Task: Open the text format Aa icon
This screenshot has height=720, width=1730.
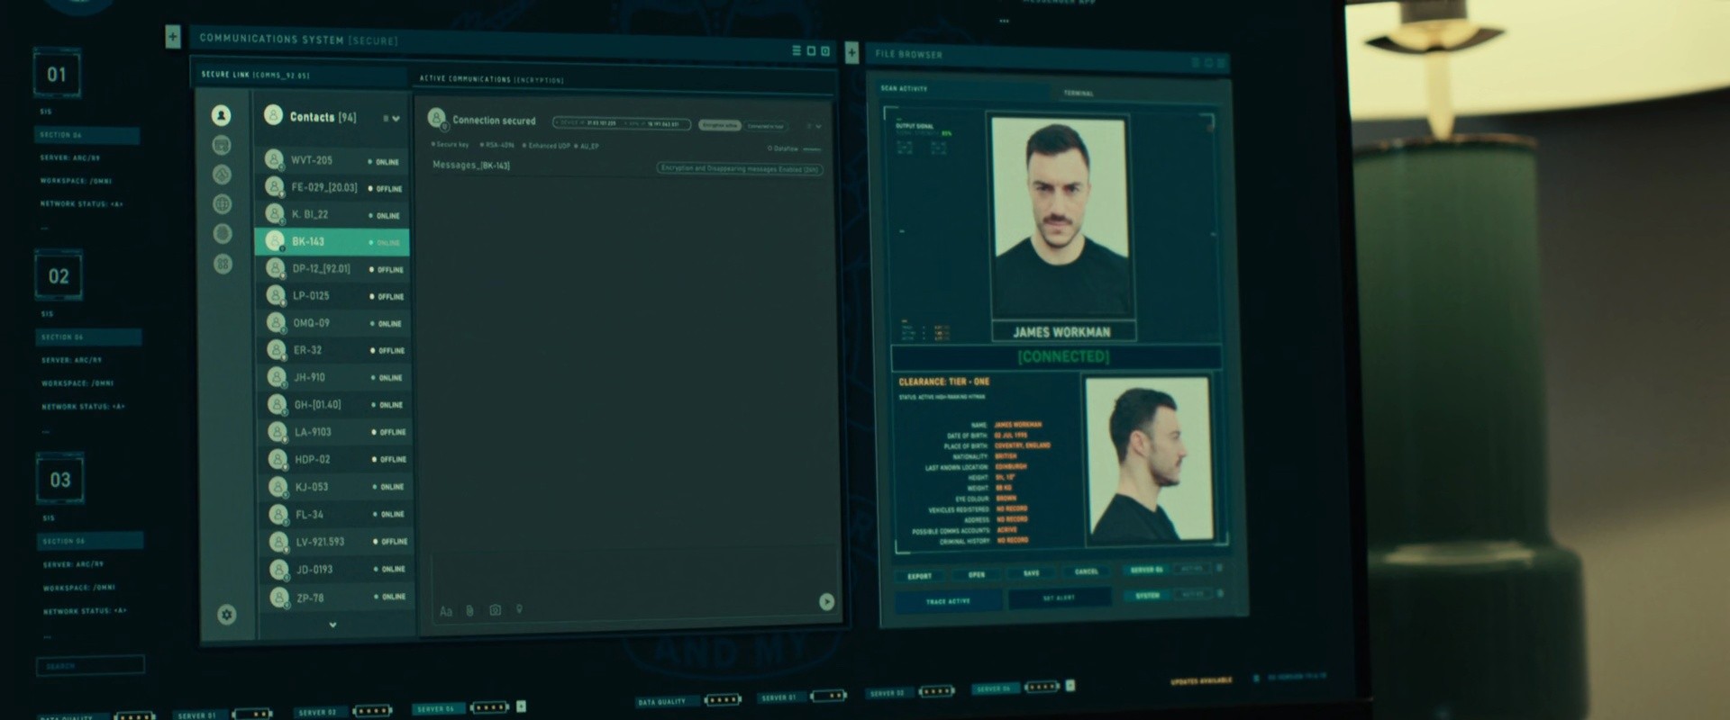Action: [x=445, y=611]
